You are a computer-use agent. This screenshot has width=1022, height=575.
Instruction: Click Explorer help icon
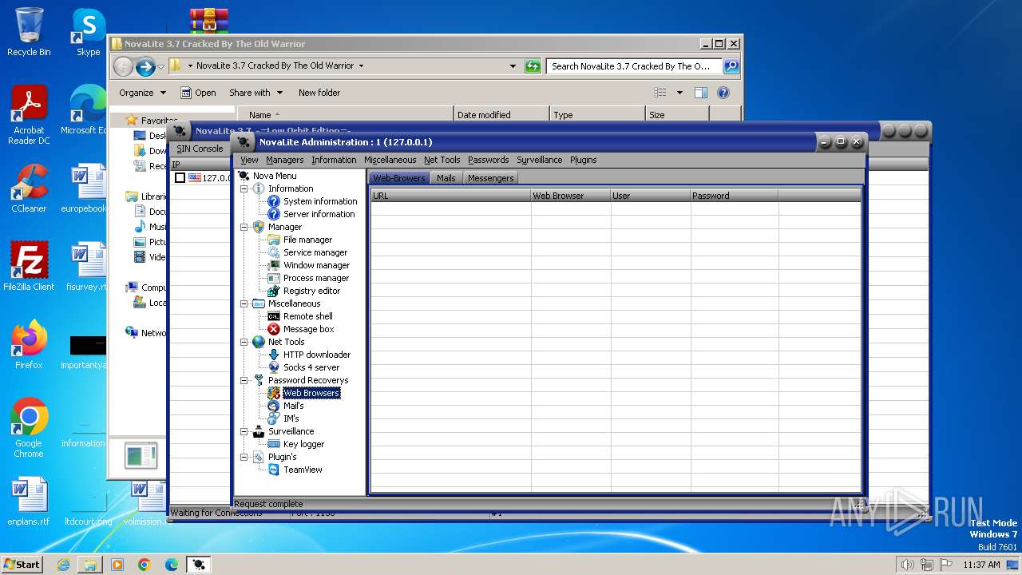point(723,93)
